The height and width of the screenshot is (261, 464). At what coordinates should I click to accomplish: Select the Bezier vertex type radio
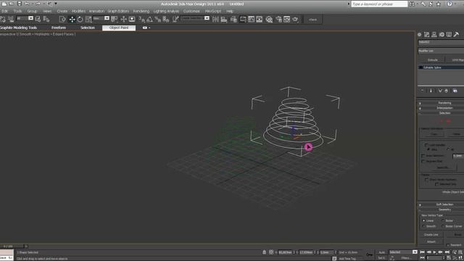coord(443,220)
